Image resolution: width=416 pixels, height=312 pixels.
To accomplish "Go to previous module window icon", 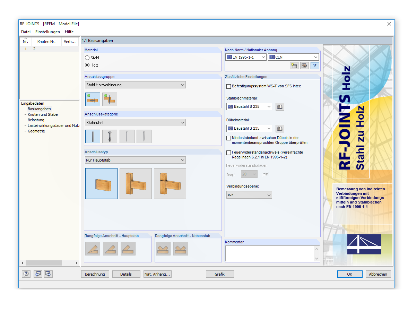I will (37, 274).
